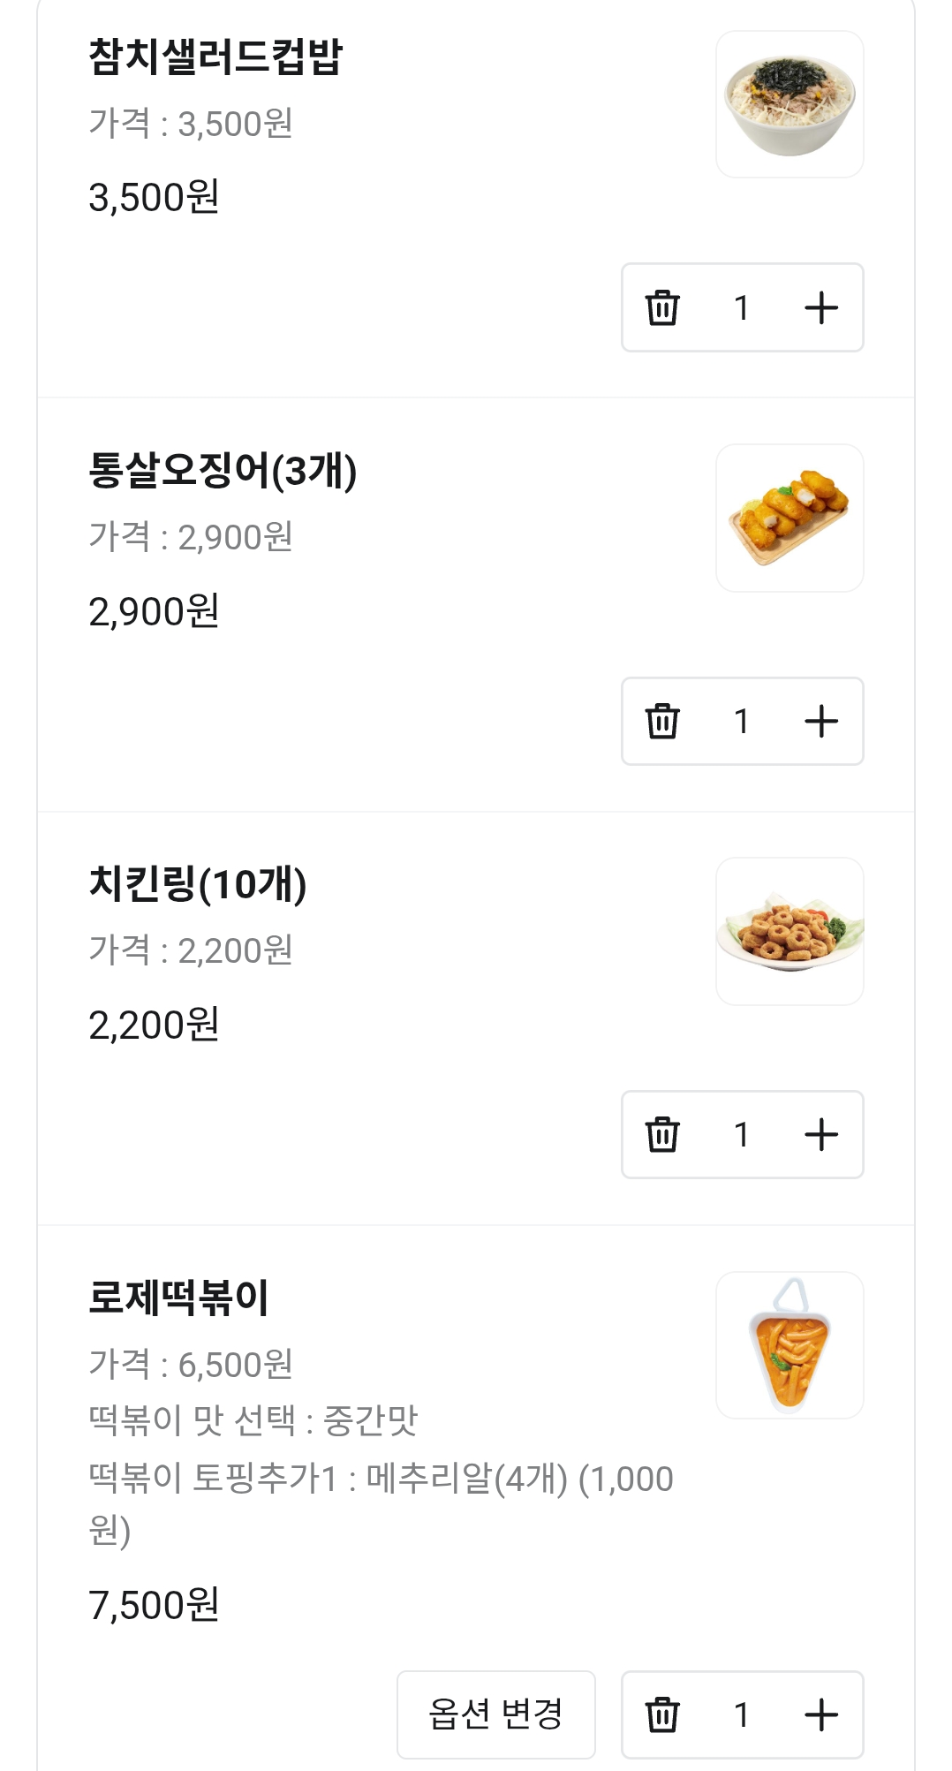Increase 참치샐러드컵밥 quantity with plus
Viewport: 952px width, 1771px height.
821,307
